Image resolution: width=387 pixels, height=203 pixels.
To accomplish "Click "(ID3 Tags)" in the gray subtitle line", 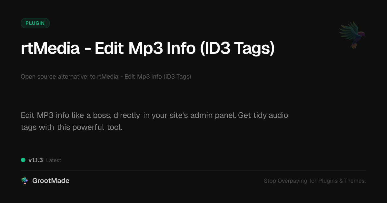I will (x=177, y=77).
